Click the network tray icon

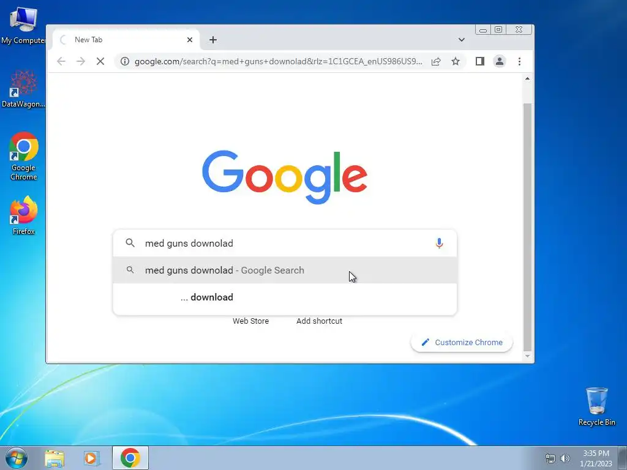[x=550, y=458]
